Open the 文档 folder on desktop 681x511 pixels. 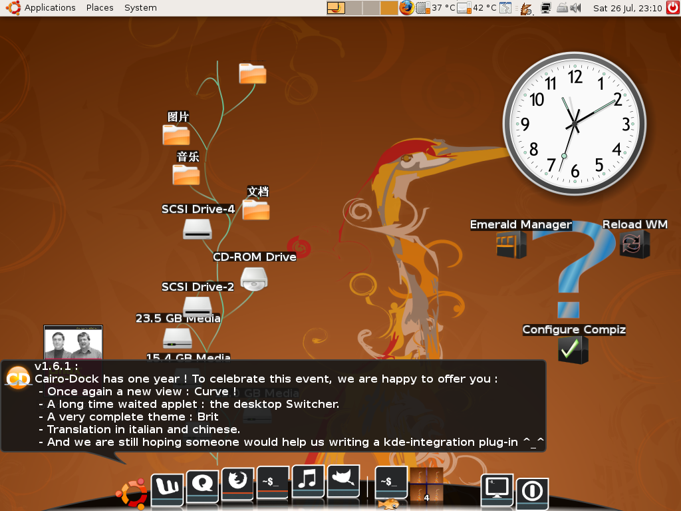pyautogui.click(x=256, y=210)
